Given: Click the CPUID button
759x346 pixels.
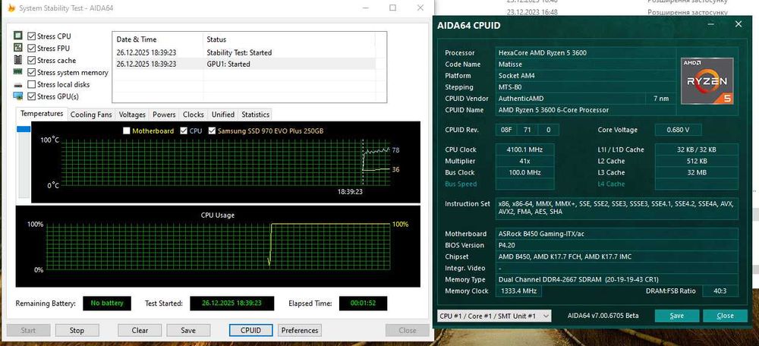Looking at the screenshot, I should point(250,331).
